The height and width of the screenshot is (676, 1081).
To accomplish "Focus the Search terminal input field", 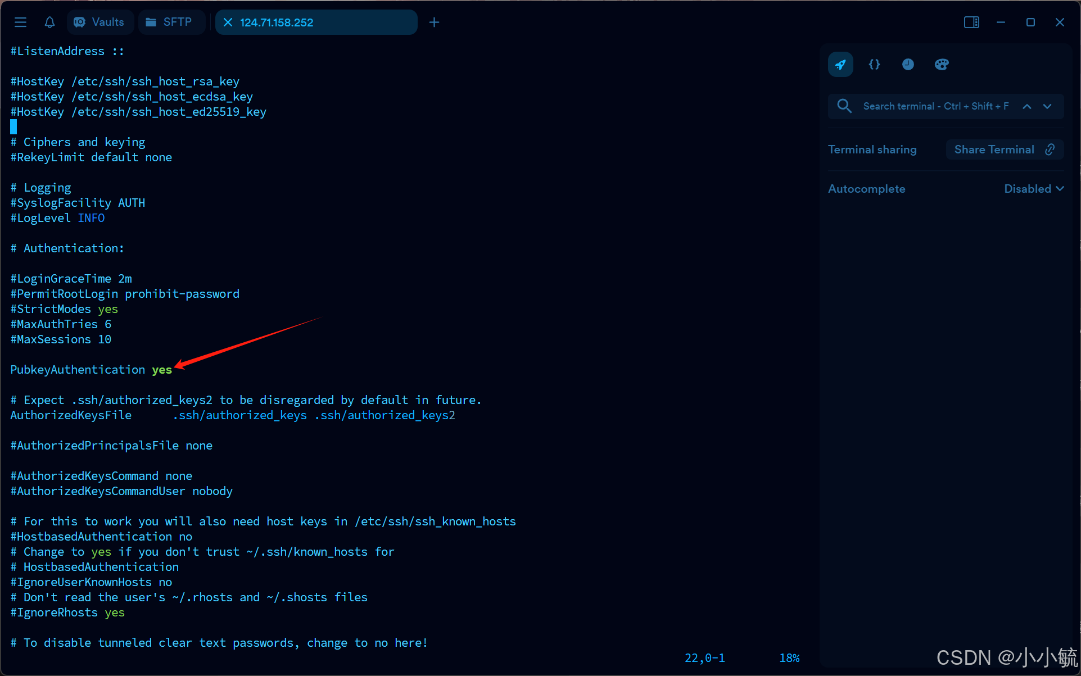I will [935, 106].
